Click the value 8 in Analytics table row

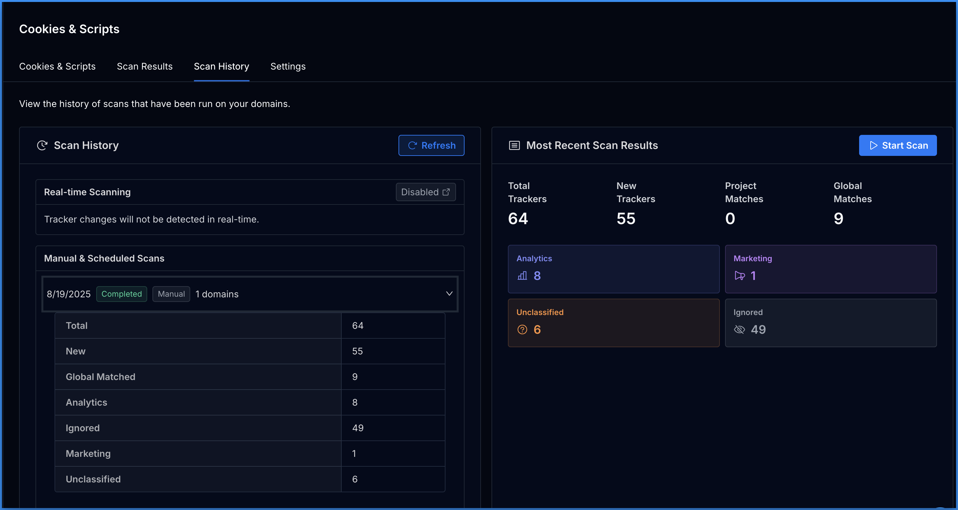click(355, 402)
